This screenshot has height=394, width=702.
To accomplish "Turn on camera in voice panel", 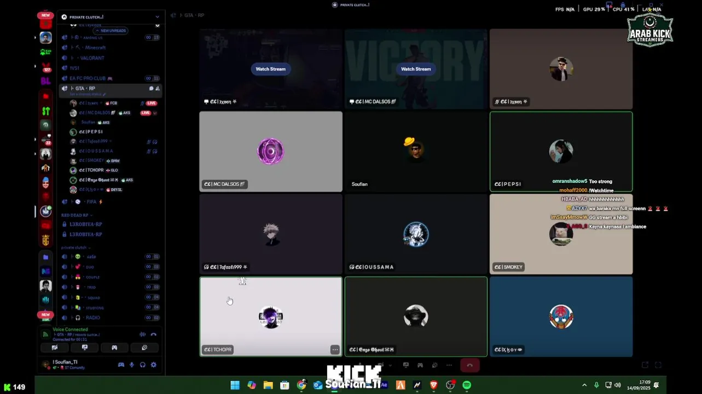I will point(55,347).
